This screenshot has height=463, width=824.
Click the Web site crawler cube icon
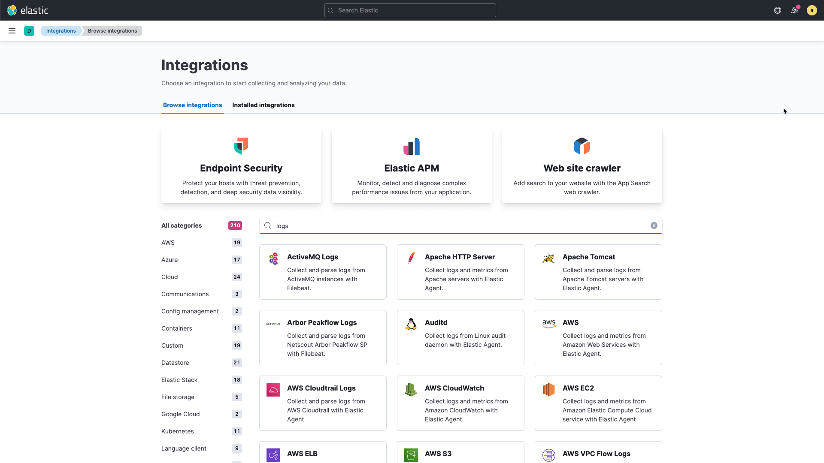[x=582, y=146]
